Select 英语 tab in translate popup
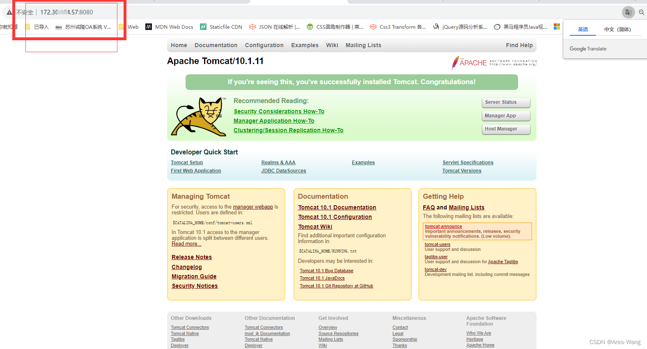The width and height of the screenshot is (647, 349). [x=583, y=29]
